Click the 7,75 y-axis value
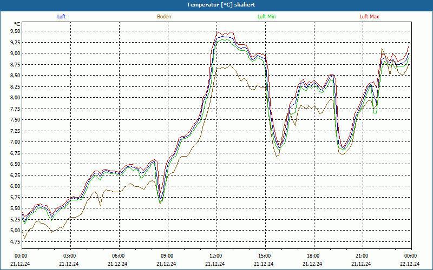This screenshot has height=270, width=433. 15,109
